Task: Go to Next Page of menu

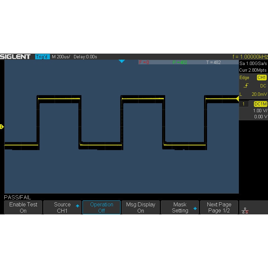Action: click(219, 207)
